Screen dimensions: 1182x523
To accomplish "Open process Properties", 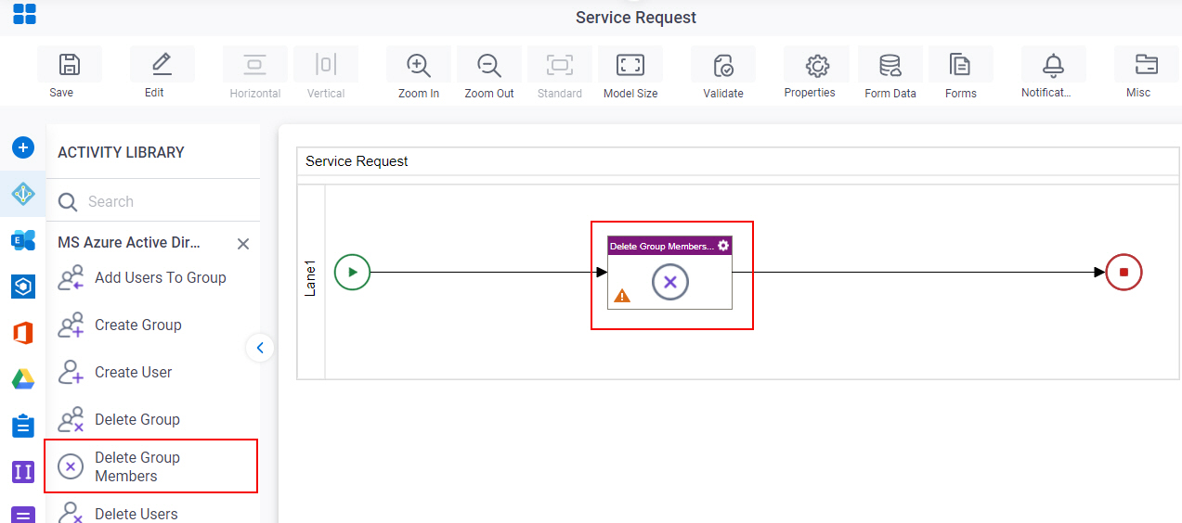I will point(816,65).
